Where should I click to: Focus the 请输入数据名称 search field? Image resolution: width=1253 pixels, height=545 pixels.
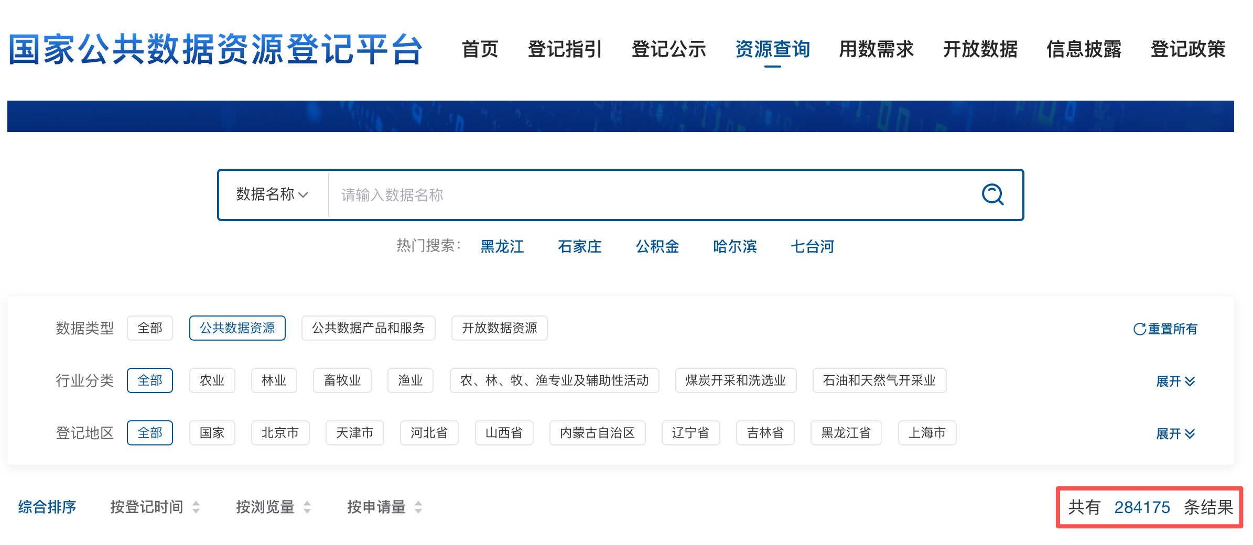point(650,195)
